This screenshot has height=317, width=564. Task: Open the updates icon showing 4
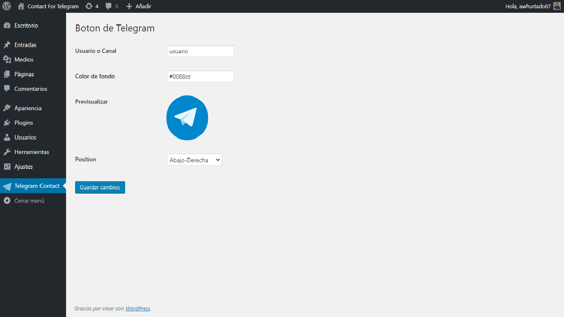click(x=89, y=6)
